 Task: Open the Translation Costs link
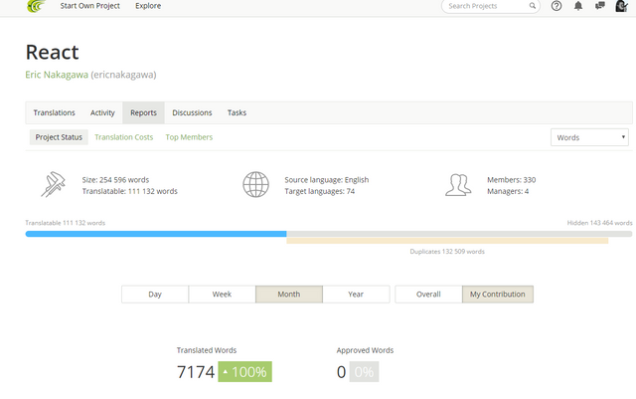click(123, 137)
